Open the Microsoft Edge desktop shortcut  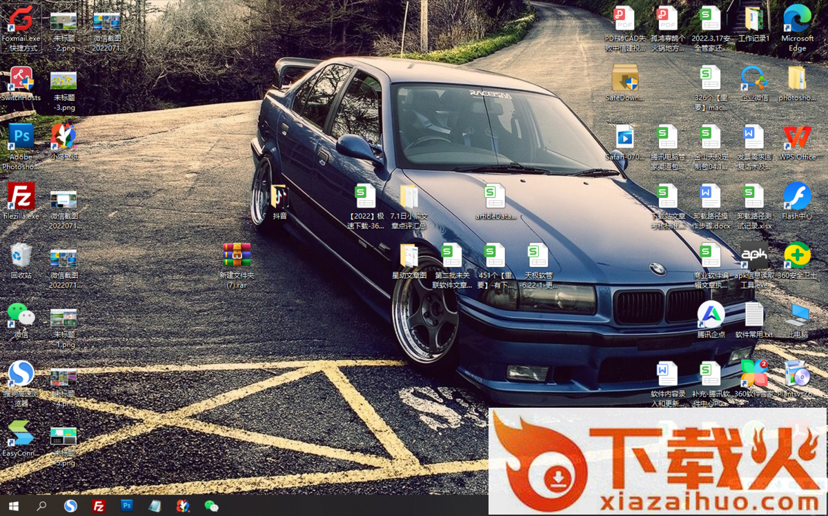click(797, 19)
